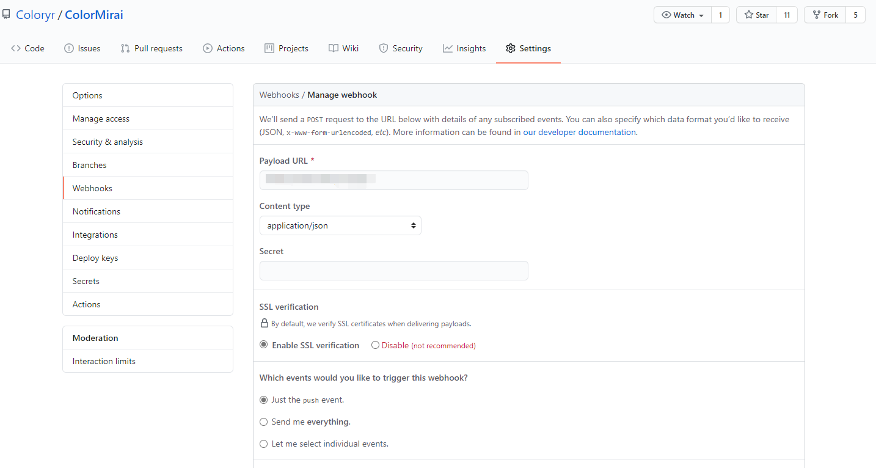Click the Coloryr owner link
Screen dimensions: 876x468
coord(35,15)
